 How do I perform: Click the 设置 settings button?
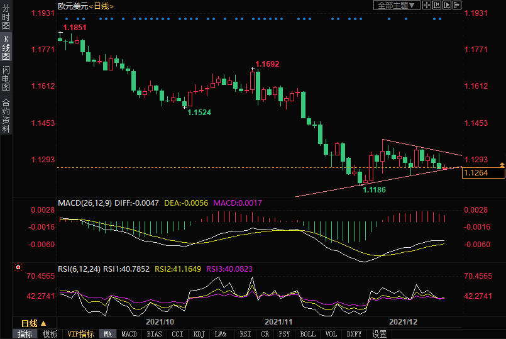tap(379, 334)
